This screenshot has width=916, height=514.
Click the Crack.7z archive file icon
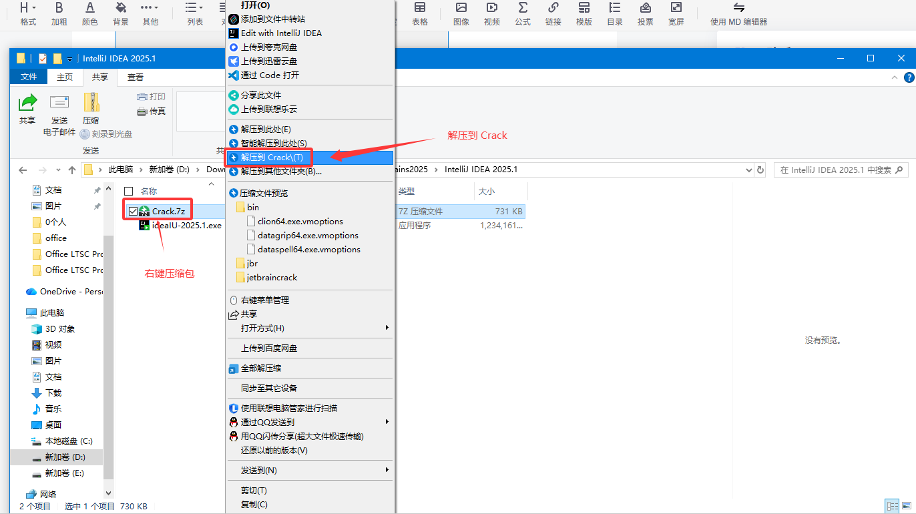tap(144, 211)
